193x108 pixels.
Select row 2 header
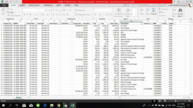1,26
